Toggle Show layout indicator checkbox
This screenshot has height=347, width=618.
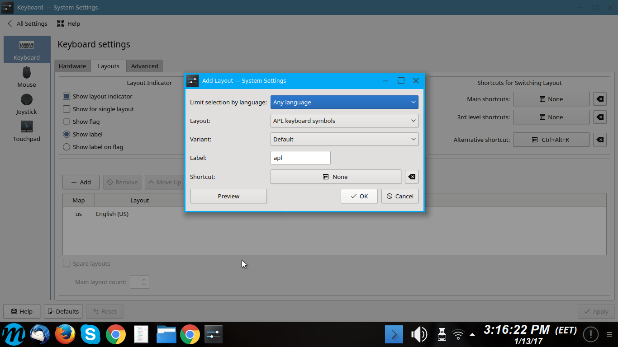click(67, 96)
